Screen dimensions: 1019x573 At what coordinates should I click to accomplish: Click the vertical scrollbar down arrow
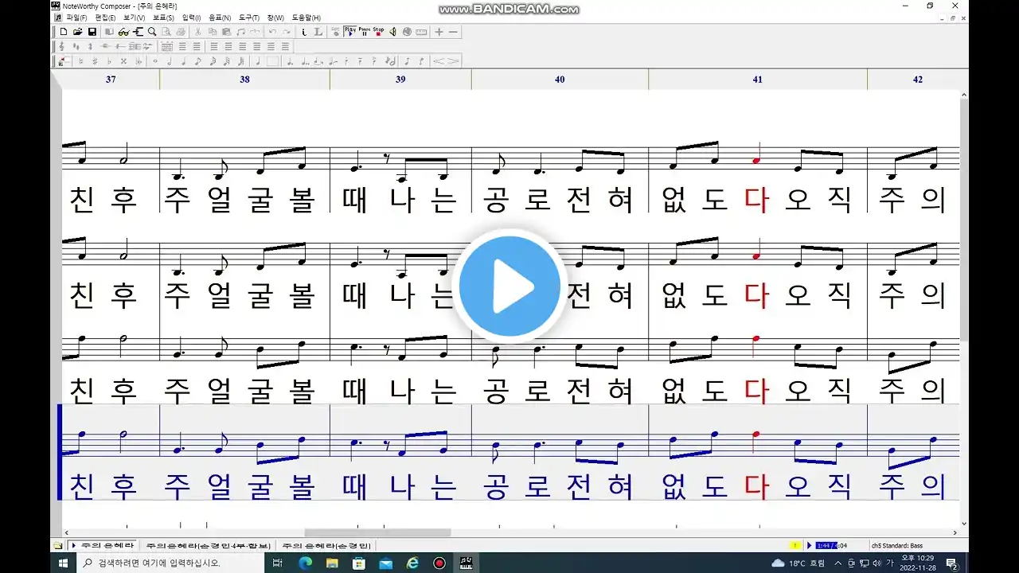pos(964,524)
